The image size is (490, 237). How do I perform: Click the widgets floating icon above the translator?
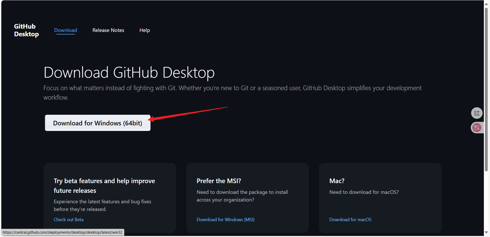pyautogui.click(x=477, y=113)
